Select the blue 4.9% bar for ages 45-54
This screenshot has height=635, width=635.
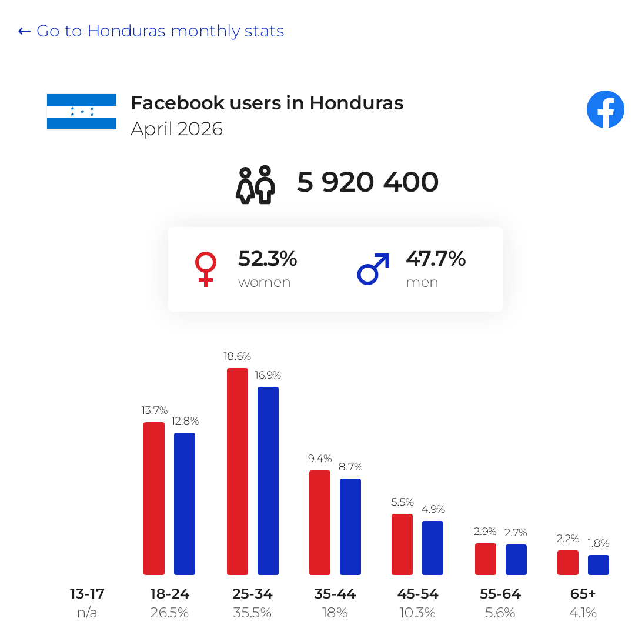(x=433, y=548)
